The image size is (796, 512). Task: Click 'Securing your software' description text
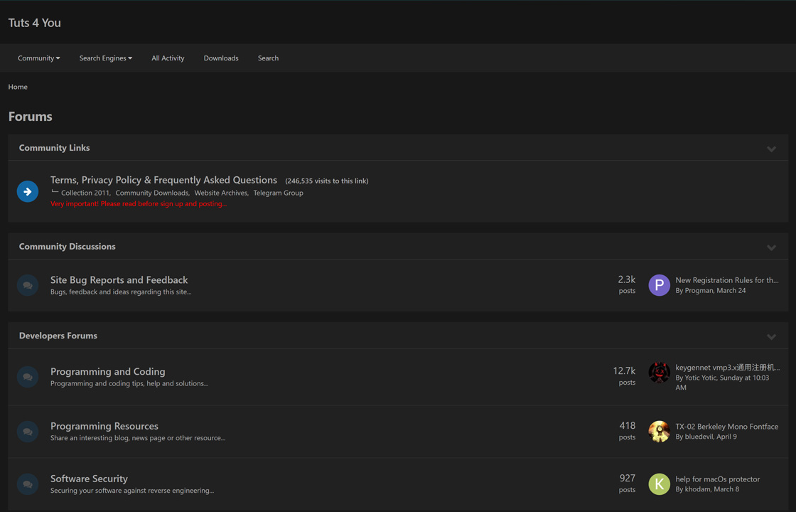point(132,491)
